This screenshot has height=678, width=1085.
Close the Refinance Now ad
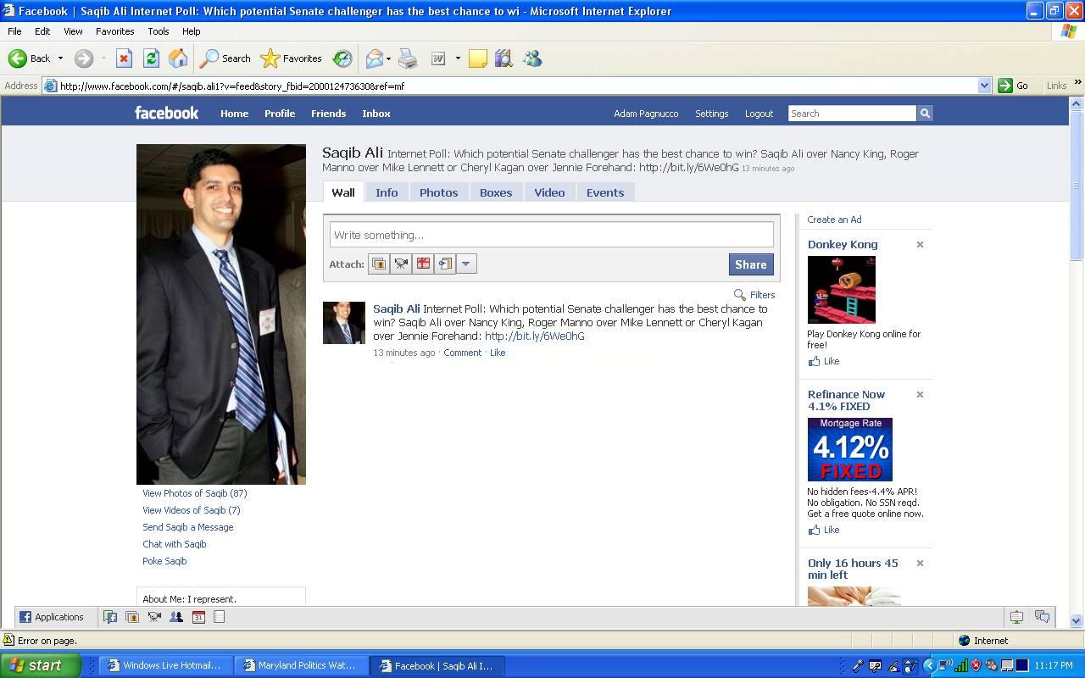(x=920, y=395)
